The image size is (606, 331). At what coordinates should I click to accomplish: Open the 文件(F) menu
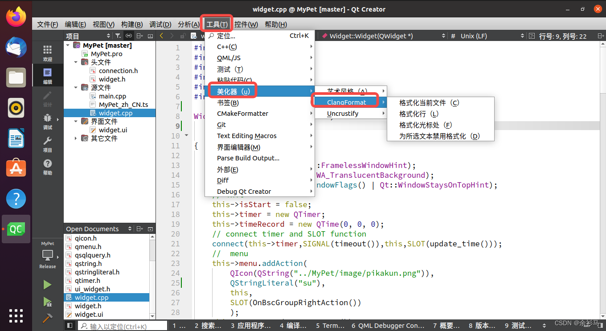tap(47, 25)
